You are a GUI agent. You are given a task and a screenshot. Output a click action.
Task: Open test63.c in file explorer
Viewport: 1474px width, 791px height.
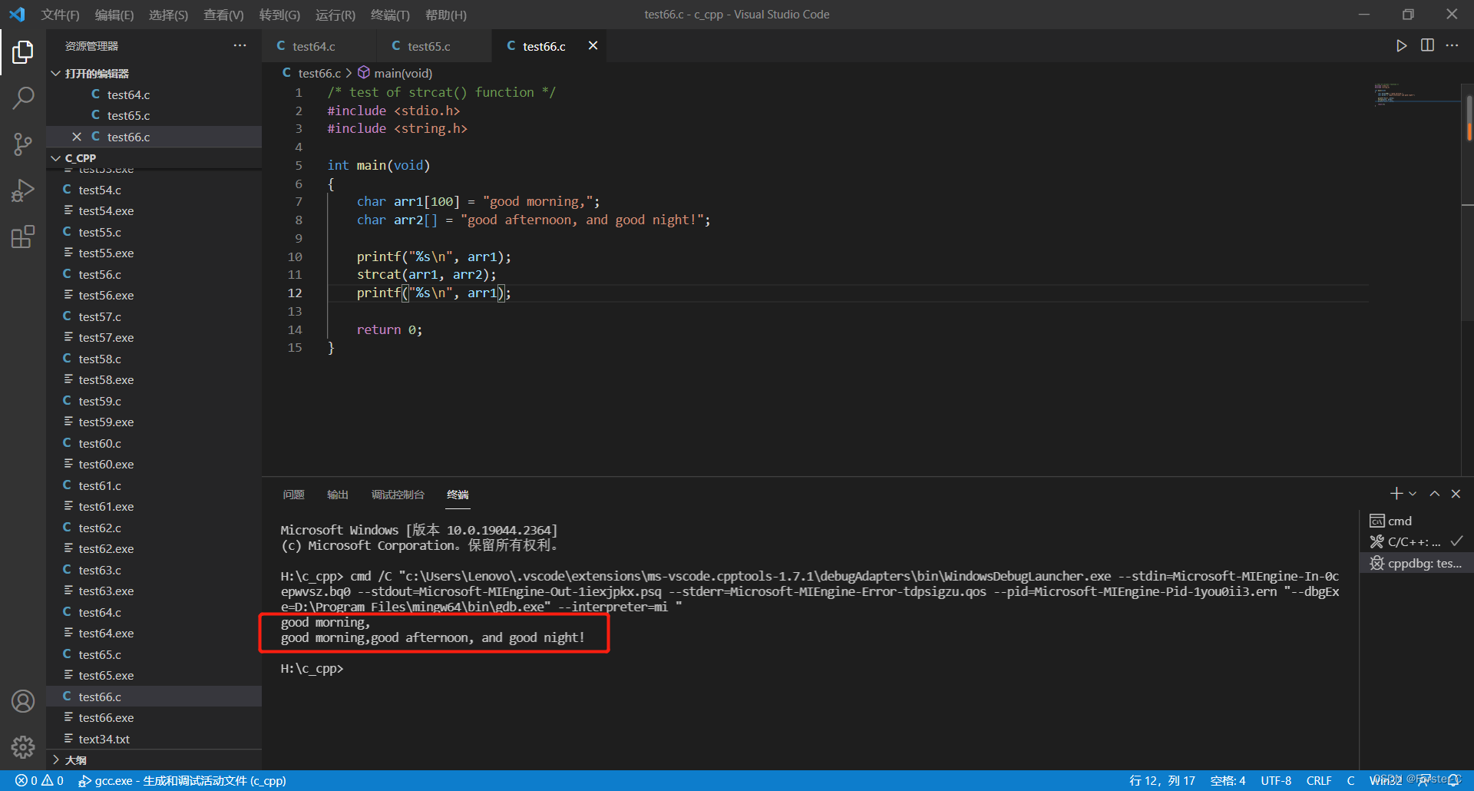pos(154,570)
